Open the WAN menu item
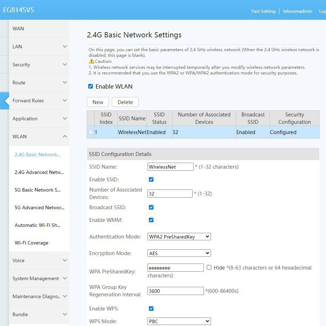326x326 pixels. click(18, 29)
